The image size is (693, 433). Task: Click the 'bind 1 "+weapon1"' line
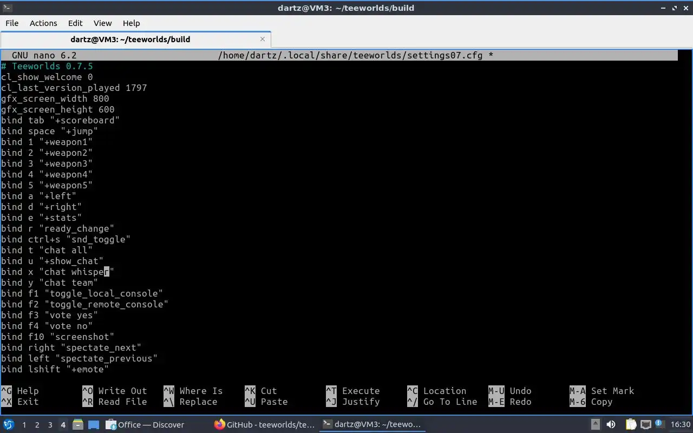pyautogui.click(x=47, y=142)
